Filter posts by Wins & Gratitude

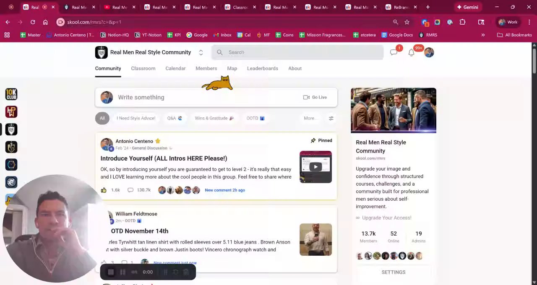click(x=214, y=118)
